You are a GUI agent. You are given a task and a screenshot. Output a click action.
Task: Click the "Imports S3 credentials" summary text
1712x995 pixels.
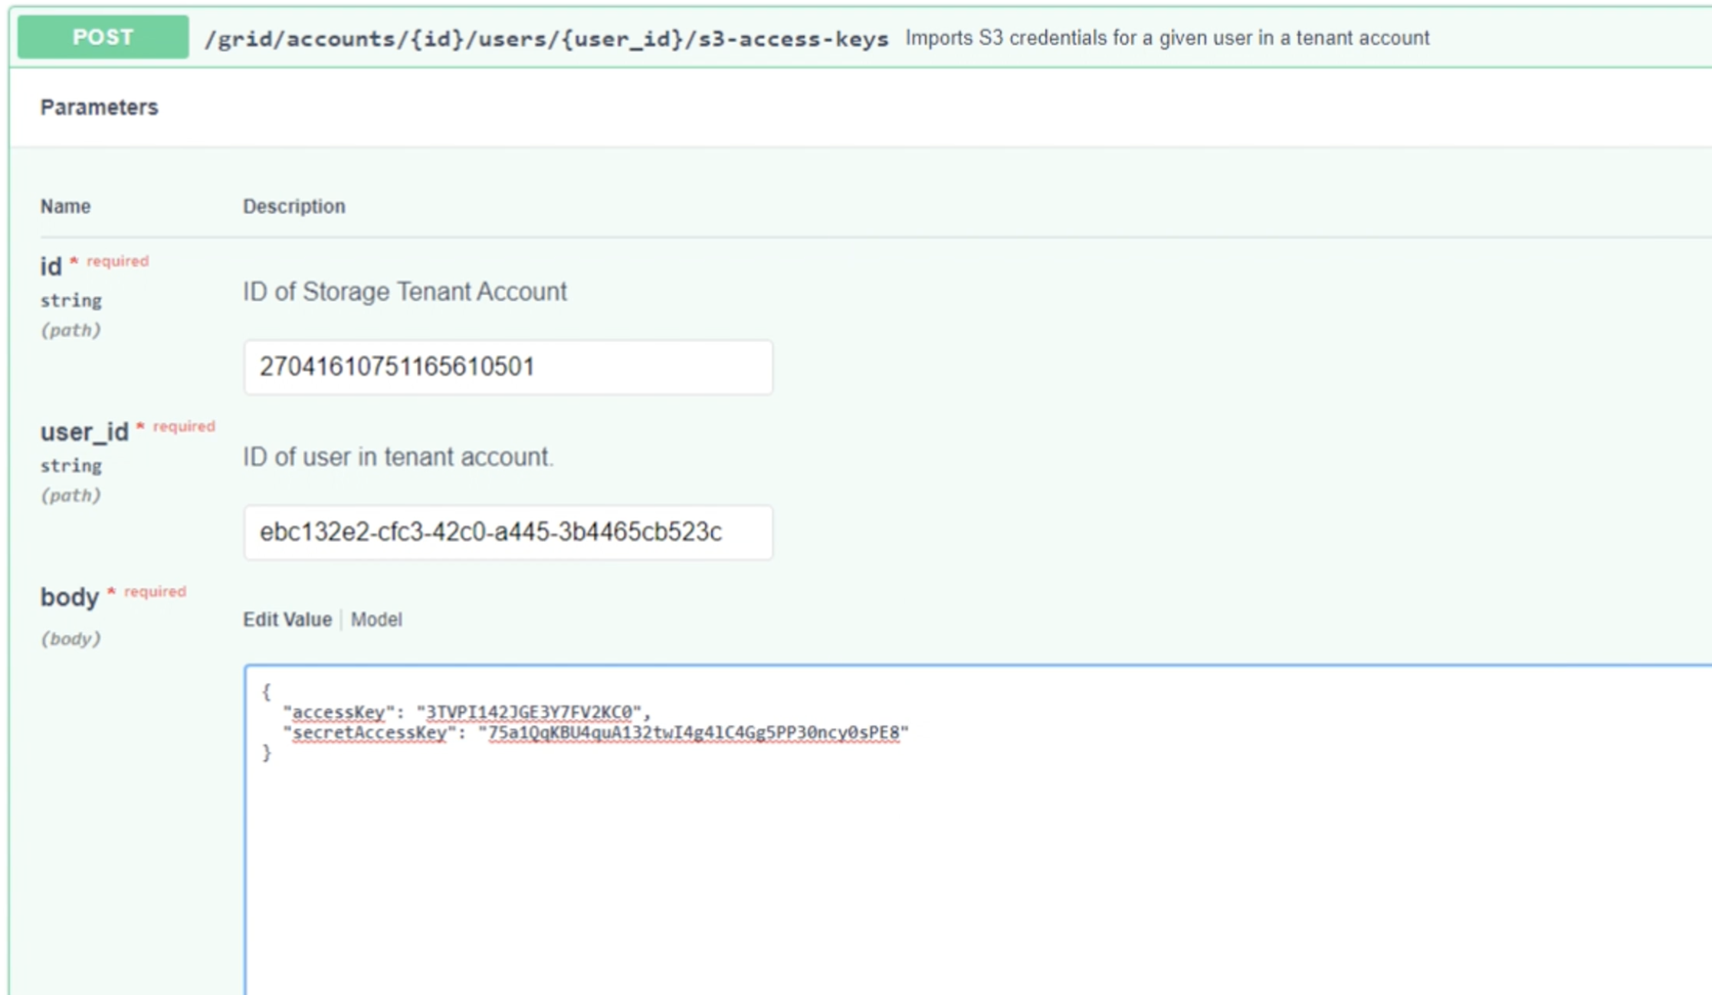1166,38
